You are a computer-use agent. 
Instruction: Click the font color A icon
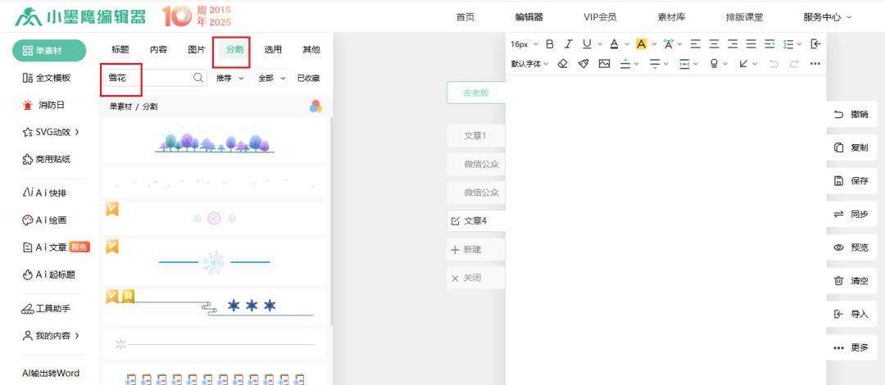click(614, 44)
